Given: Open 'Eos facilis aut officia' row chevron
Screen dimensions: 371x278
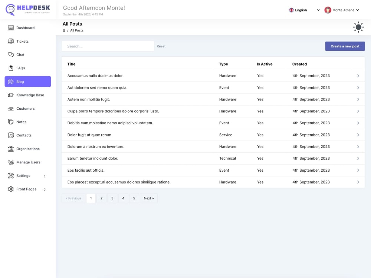Looking at the screenshot, I should coord(358,170).
